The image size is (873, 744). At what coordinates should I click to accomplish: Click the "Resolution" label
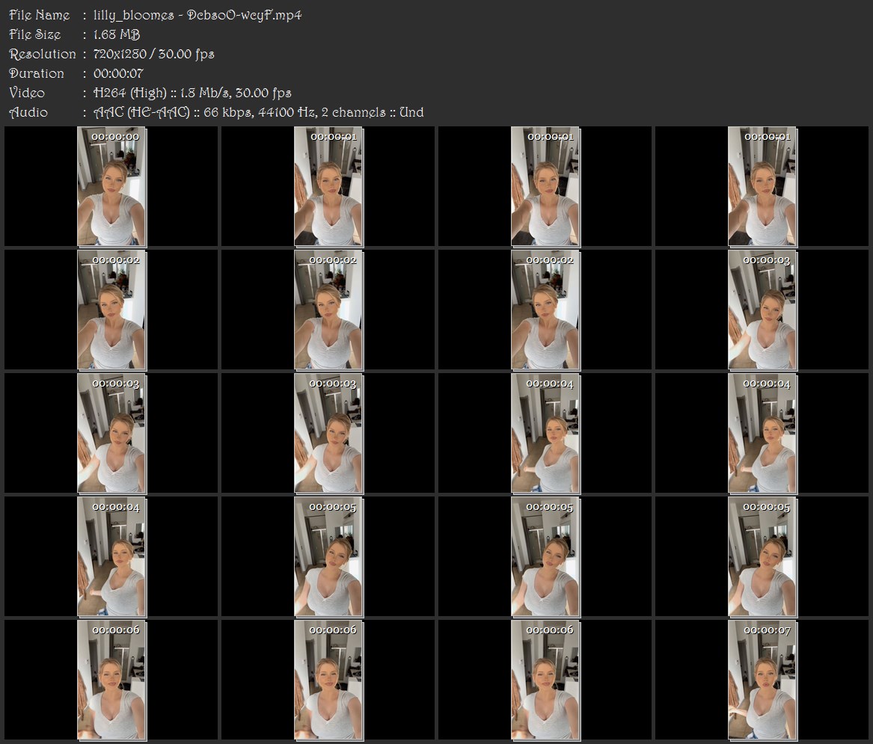[43, 54]
